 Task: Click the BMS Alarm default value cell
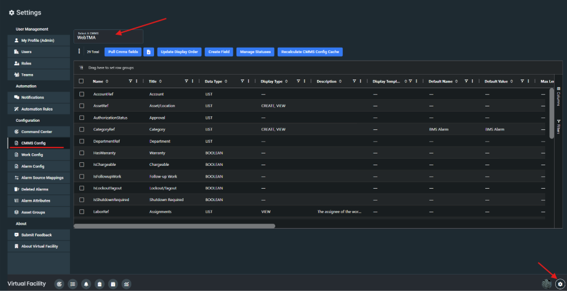pos(494,129)
